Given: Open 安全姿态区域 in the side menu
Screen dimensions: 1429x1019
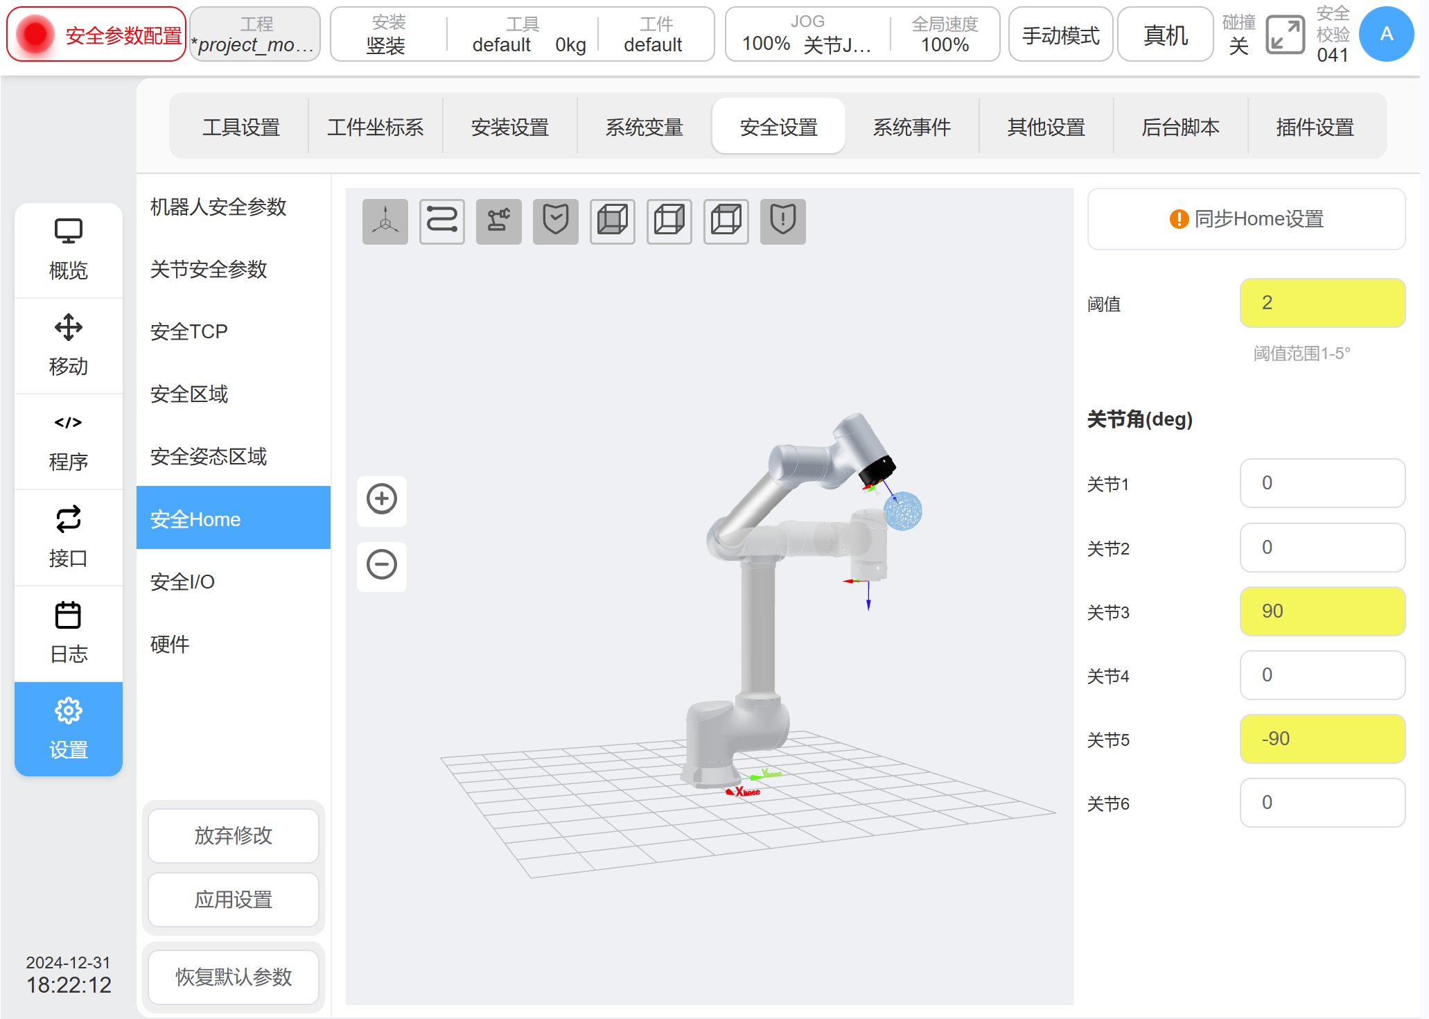Looking at the screenshot, I should pyautogui.click(x=234, y=456).
